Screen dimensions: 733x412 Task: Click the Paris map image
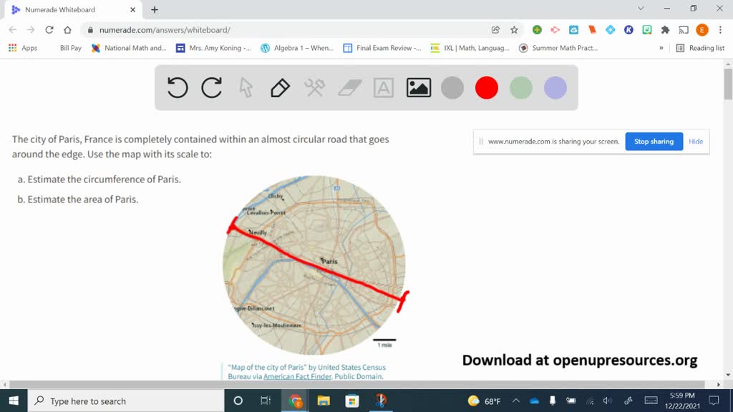314,265
